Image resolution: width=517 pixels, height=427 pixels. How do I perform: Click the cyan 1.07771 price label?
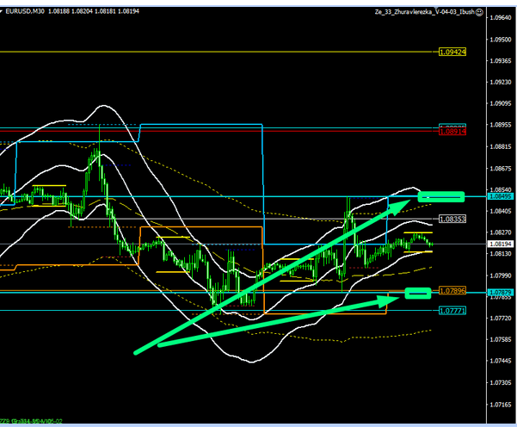point(452,309)
